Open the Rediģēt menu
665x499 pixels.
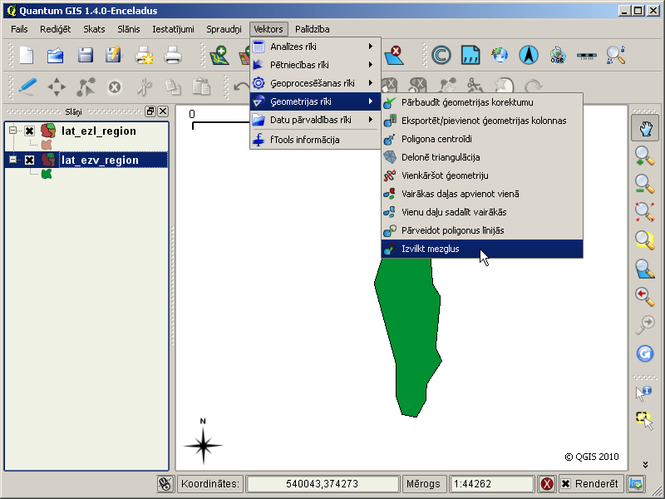(55, 29)
